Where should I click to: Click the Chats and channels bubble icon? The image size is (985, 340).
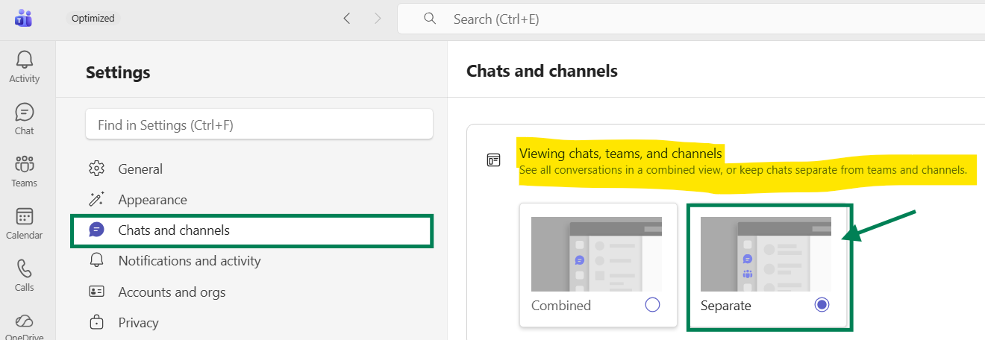click(96, 230)
